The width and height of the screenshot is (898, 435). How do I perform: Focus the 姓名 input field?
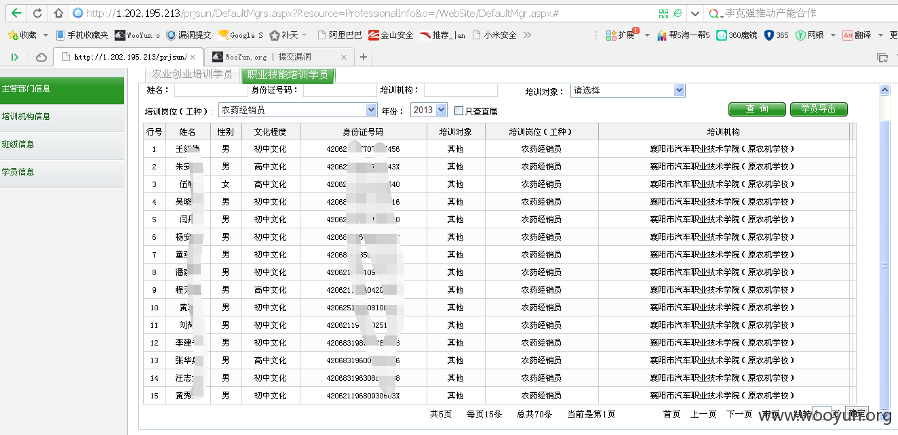[210, 90]
